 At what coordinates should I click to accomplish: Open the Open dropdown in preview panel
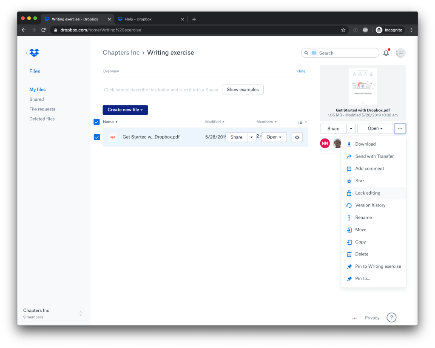[375, 128]
